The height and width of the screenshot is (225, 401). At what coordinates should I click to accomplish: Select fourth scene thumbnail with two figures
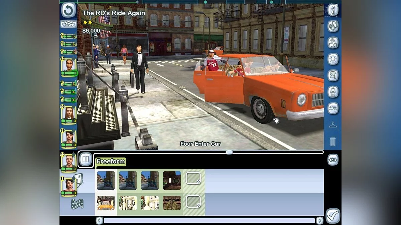click(x=172, y=203)
